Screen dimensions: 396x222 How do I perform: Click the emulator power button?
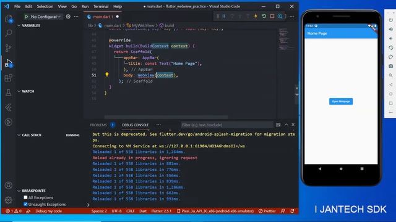point(390,20)
